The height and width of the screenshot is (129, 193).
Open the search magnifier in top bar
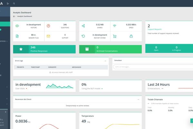14,4
